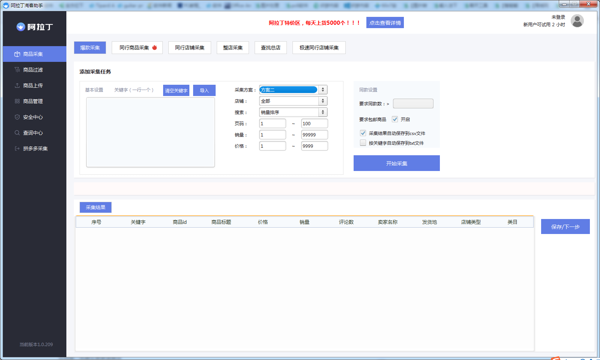Select 安全中心 from sidebar

[x=34, y=117]
